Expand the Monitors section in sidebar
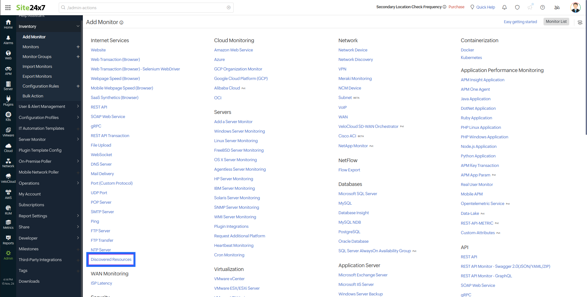Viewport: 587px width, 297px height. tap(31, 47)
